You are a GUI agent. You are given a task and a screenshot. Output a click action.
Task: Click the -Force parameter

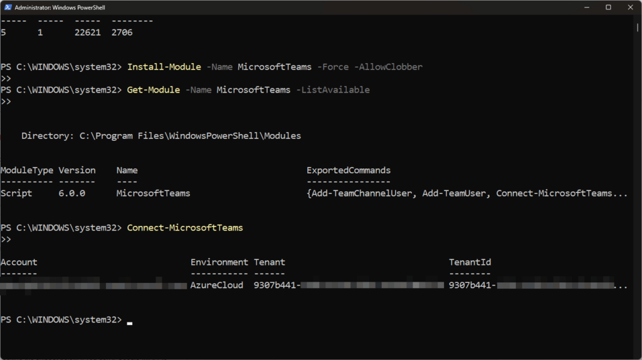click(333, 67)
